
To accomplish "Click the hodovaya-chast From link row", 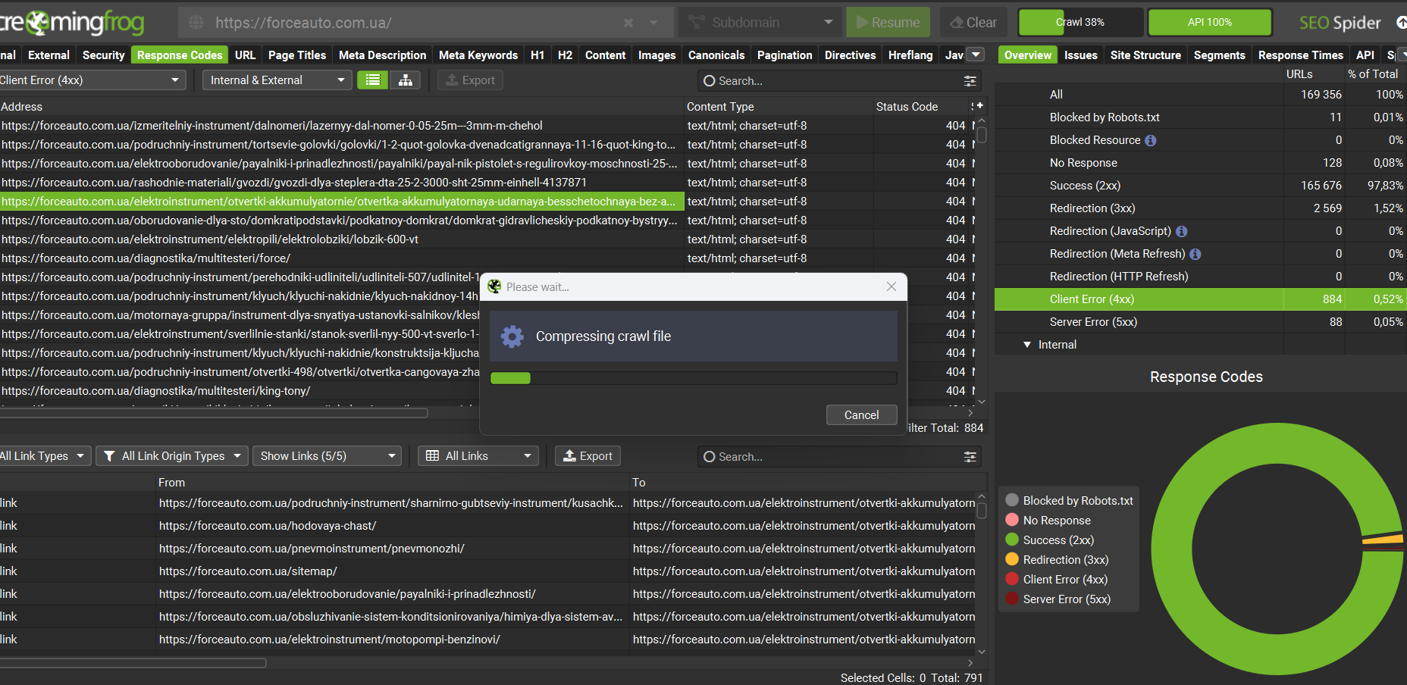I will (268, 526).
